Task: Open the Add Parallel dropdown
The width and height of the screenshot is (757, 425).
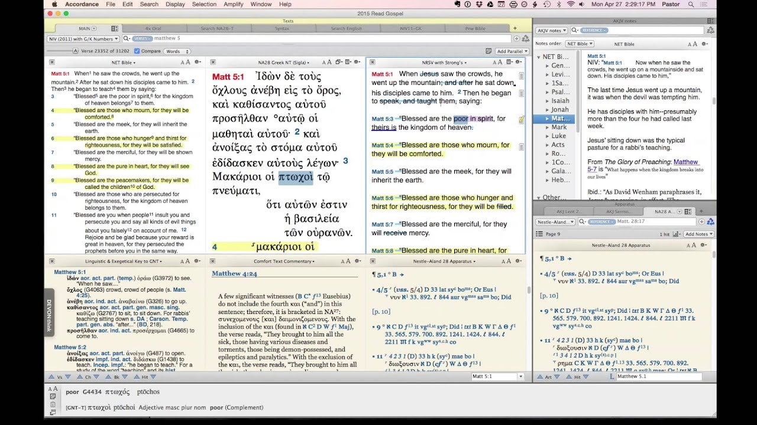Action: click(512, 51)
